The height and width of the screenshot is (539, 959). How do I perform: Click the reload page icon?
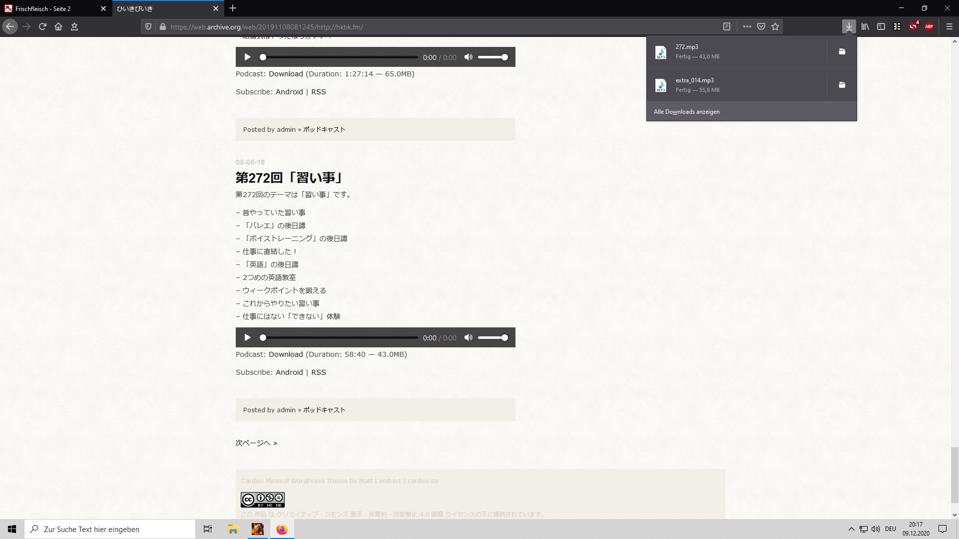(x=42, y=26)
